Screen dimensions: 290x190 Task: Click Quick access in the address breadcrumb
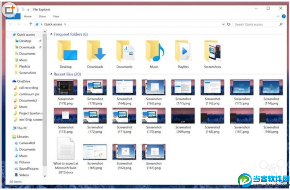point(53,24)
